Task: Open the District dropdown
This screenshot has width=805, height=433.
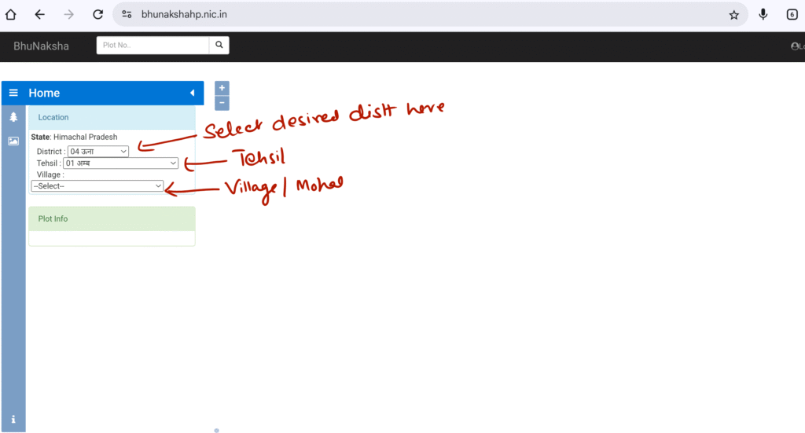Action: pos(98,152)
